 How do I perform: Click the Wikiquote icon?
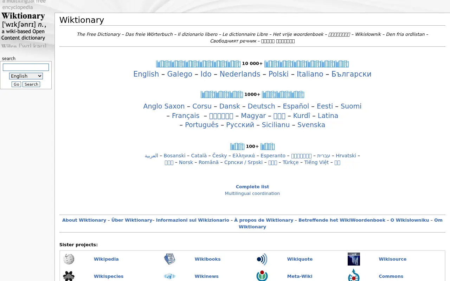pyautogui.click(x=262, y=259)
